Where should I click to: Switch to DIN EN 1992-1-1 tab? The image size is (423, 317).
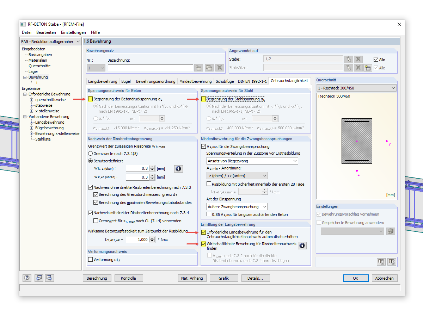(252, 81)
